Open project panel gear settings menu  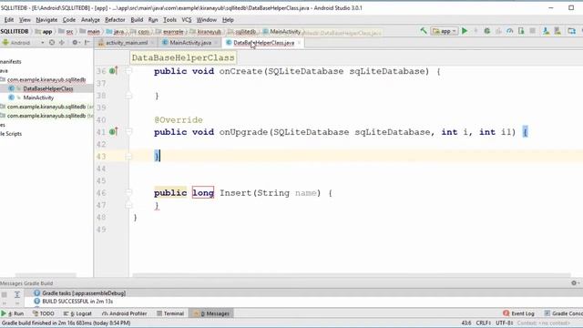(x=75, y=43)
